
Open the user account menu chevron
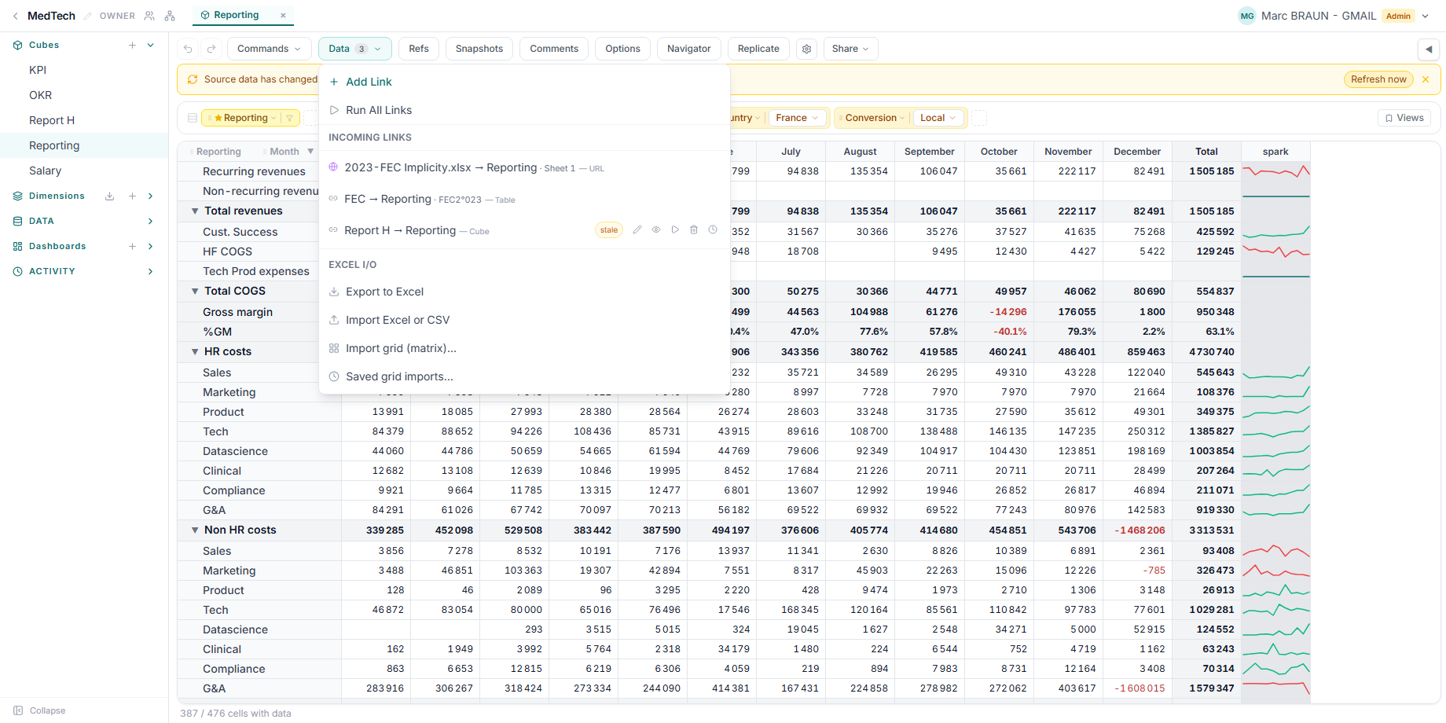[x=1426, y=16]
